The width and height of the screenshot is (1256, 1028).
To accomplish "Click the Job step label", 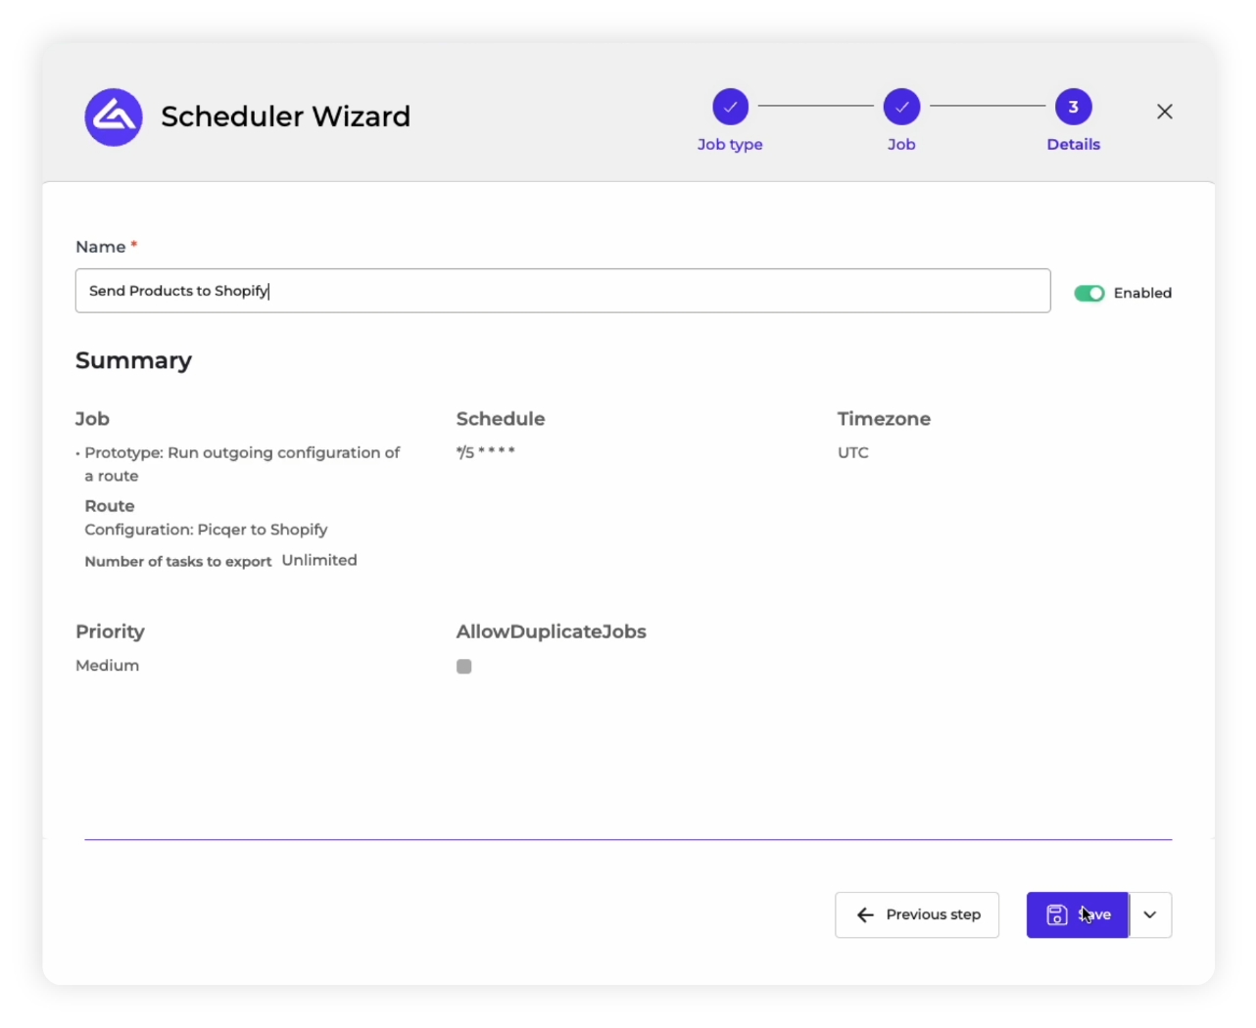I will click(901, 145).
